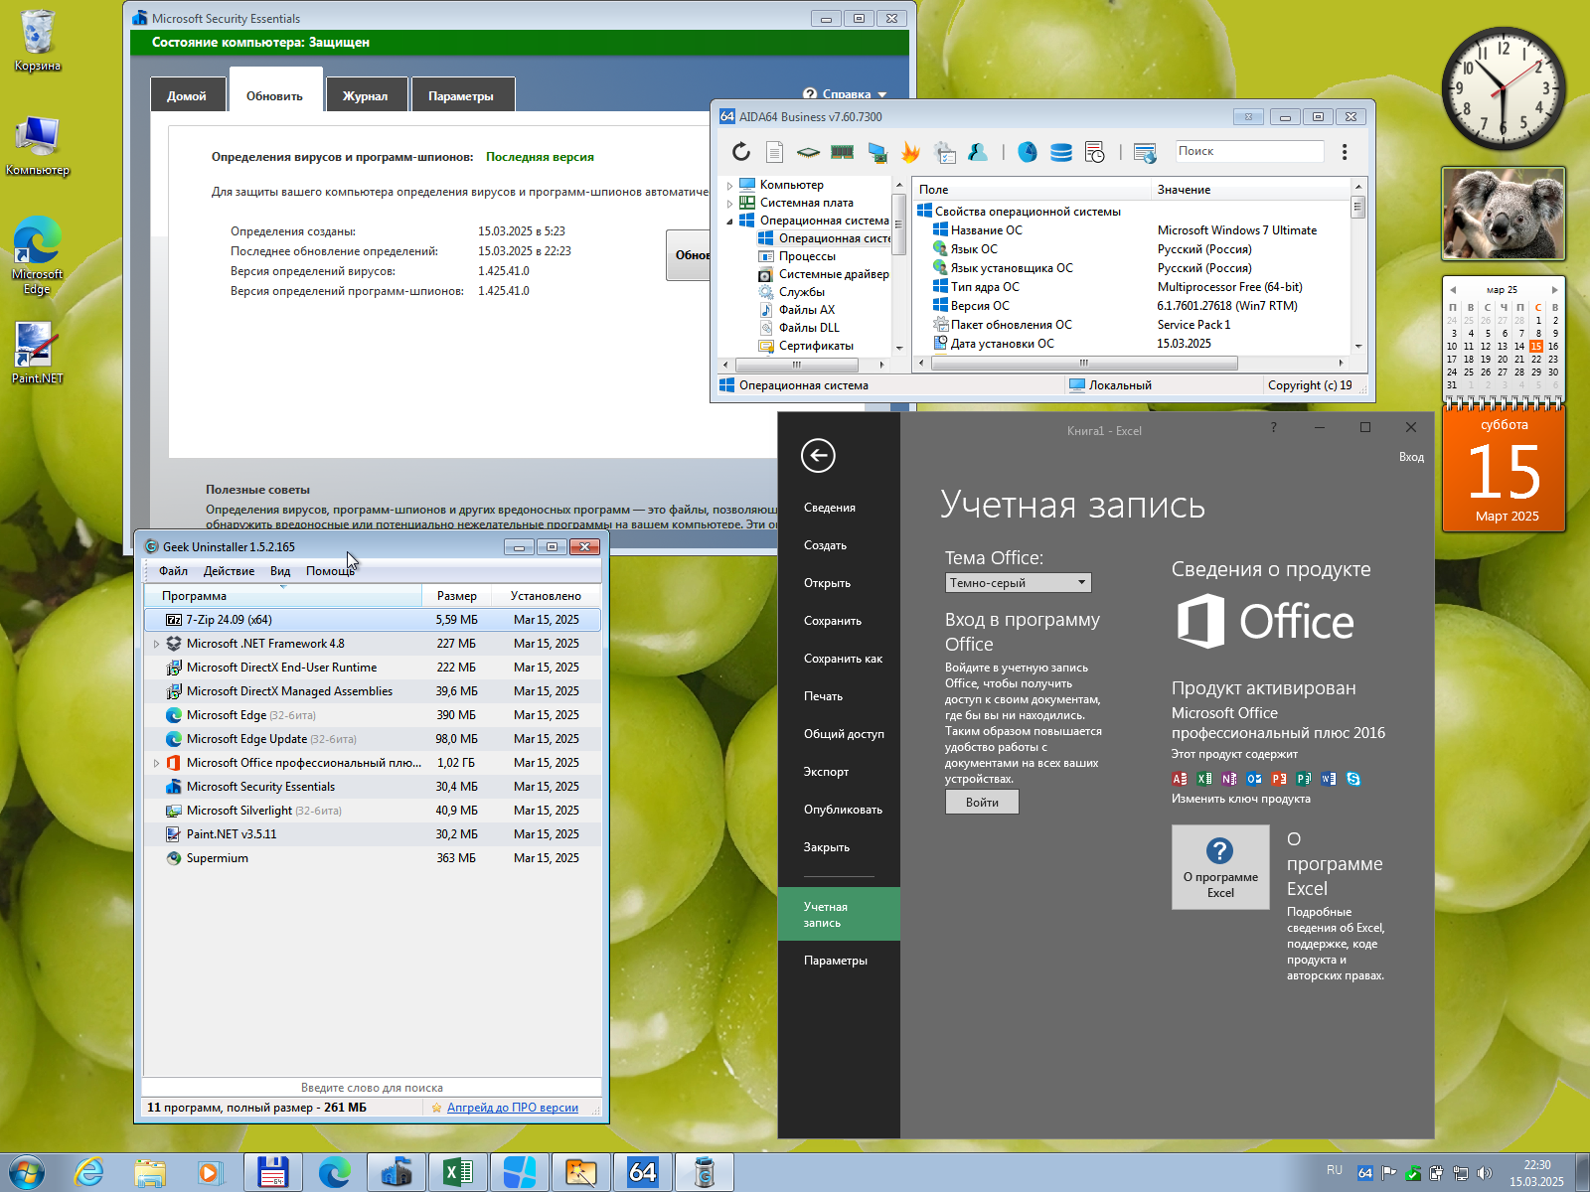This screenshot has width=1590, height=1192.
Task: Select Службы in AIDA64 tree
Action: pos(801,292)
